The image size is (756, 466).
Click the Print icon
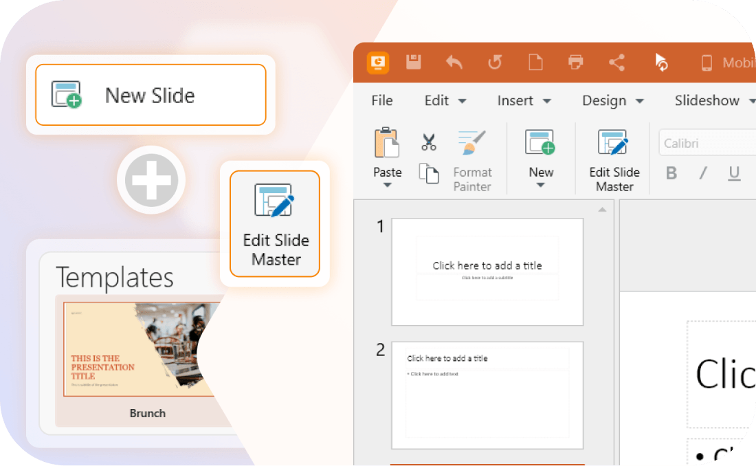click(576, 63)
